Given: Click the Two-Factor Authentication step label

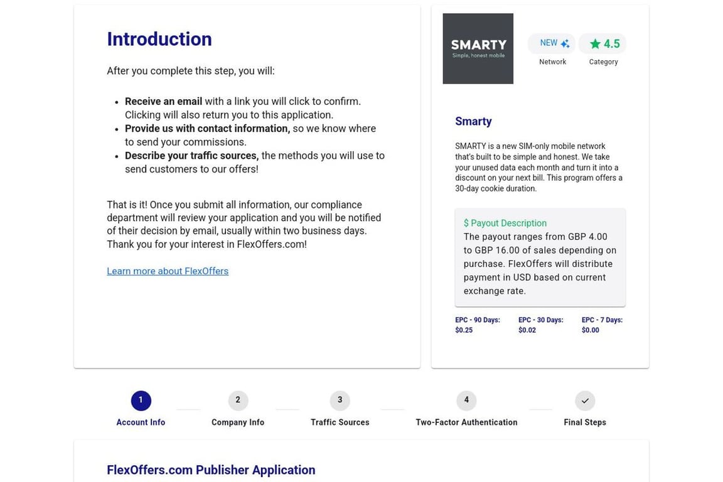Looking at the screenshot, I should 466,422.
